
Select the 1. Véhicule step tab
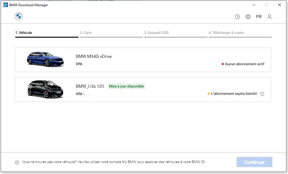pos(24,33)
